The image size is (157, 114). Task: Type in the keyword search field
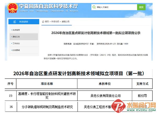(x=115, y=7)
